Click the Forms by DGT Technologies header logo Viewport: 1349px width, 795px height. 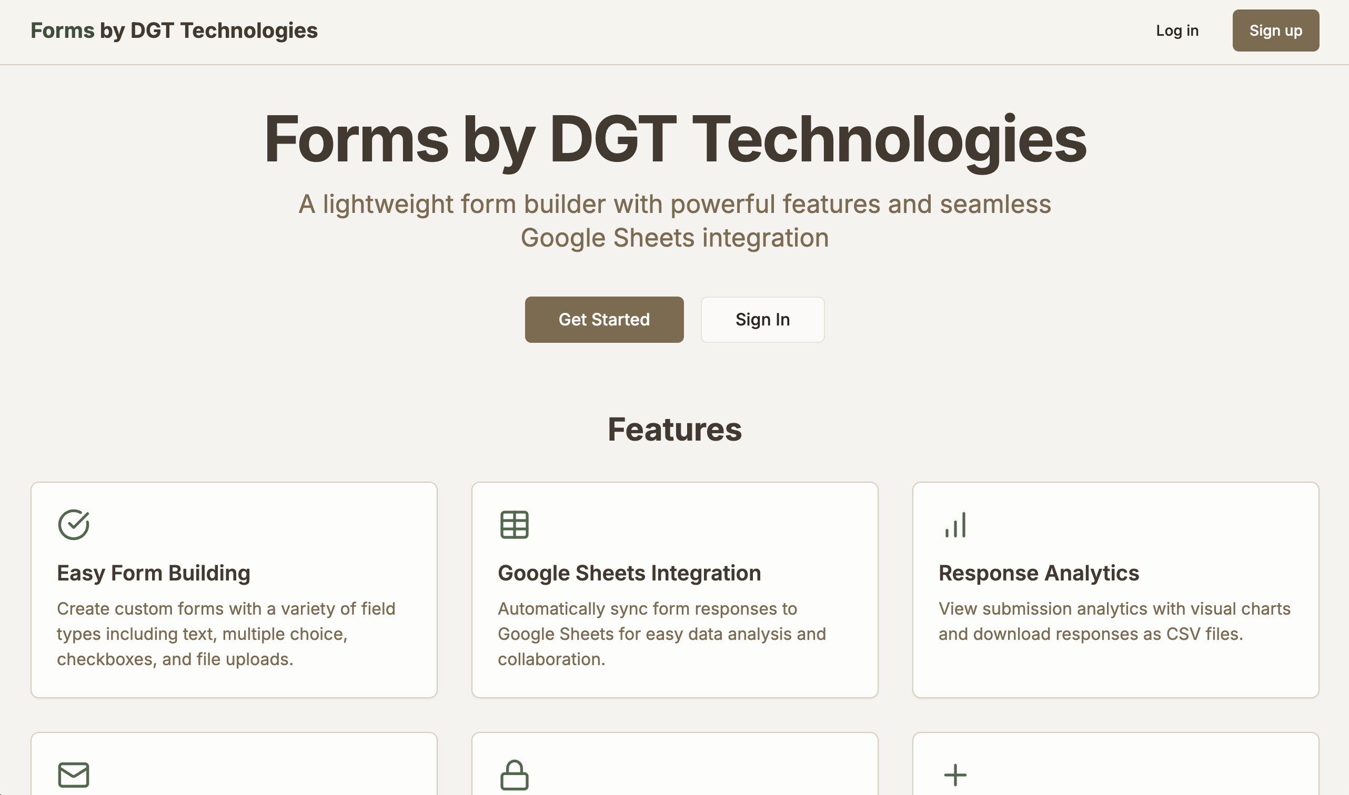pos(174,30)
